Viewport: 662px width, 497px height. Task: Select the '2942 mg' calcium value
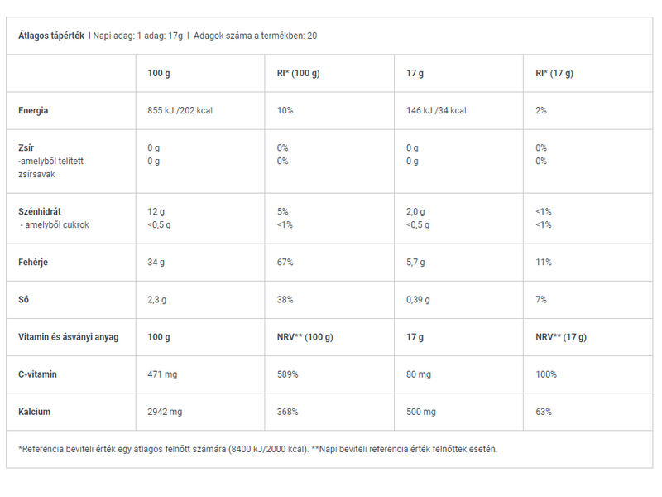pyautogui.click(x=165, y=412)
